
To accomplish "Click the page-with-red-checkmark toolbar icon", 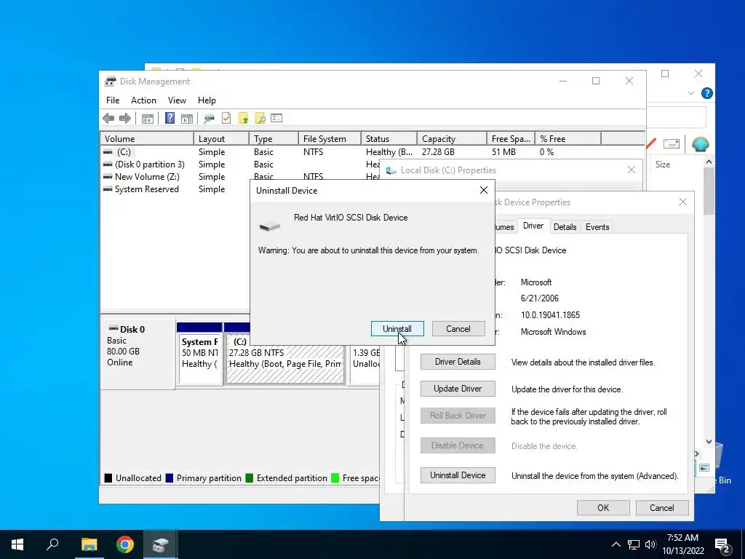I will pos(226,119).
